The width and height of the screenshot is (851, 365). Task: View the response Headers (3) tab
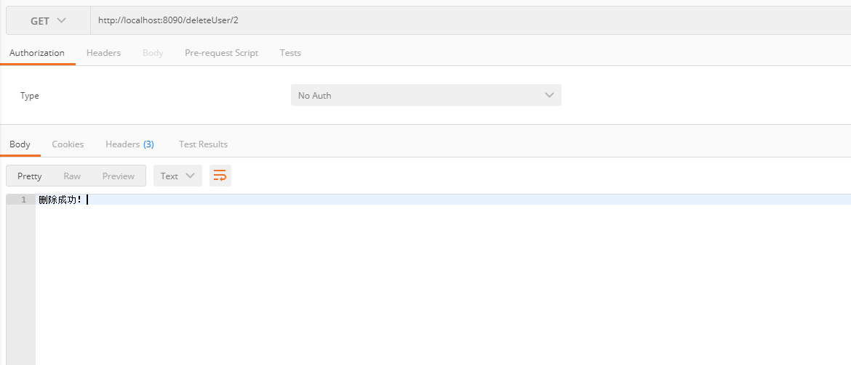[129, 144]
